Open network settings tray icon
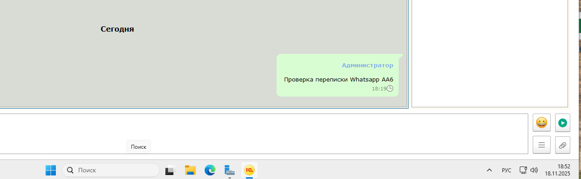The height and width of the screenshot is (179, 581). tap(523, 170)
